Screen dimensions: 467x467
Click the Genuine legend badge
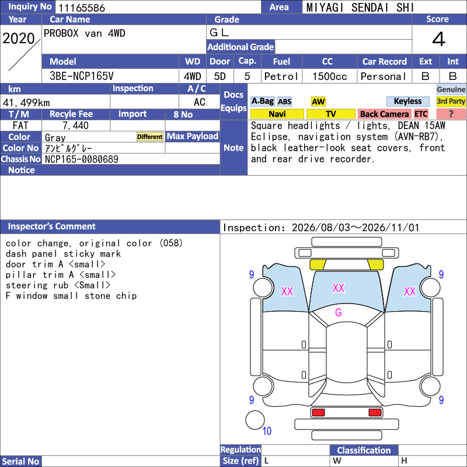pos(451,89)
